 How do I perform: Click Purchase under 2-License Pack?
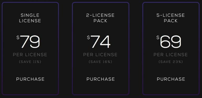[101, 79]
